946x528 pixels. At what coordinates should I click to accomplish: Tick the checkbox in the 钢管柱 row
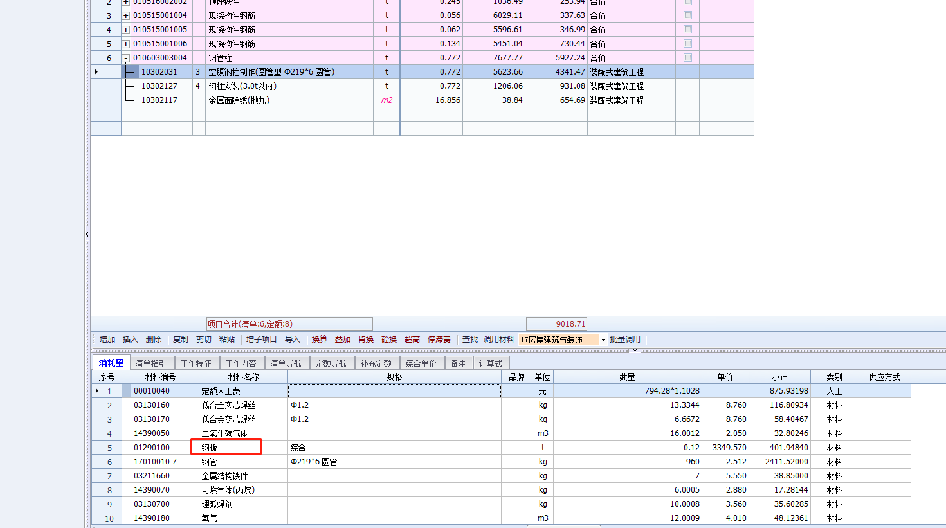(x=687, y=57)
